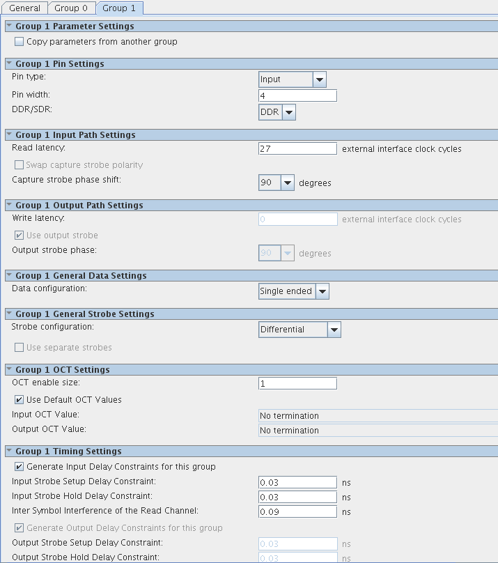Collapse Group 1 General Strobe Settings section
Image resolution: width=498 pixels, height=563 pixels.
tap(9, 314)
